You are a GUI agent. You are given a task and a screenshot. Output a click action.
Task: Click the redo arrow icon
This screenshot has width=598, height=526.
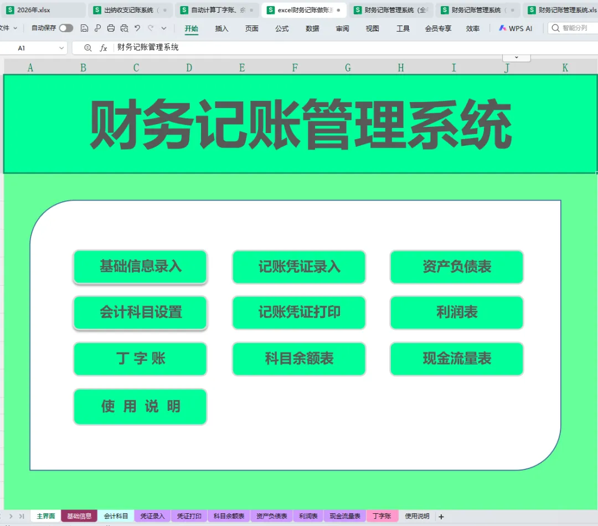click(x=151, y=28)
